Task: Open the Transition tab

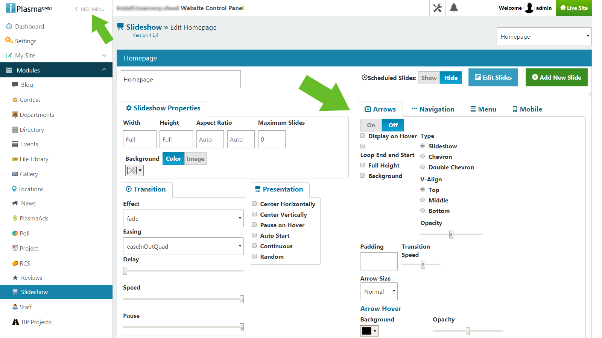Action: point(147,189)
